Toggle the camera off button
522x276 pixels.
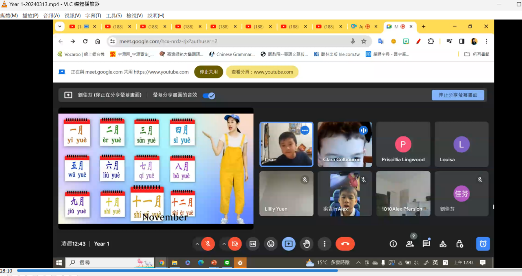pyautogui.click(x=235, y=244)
